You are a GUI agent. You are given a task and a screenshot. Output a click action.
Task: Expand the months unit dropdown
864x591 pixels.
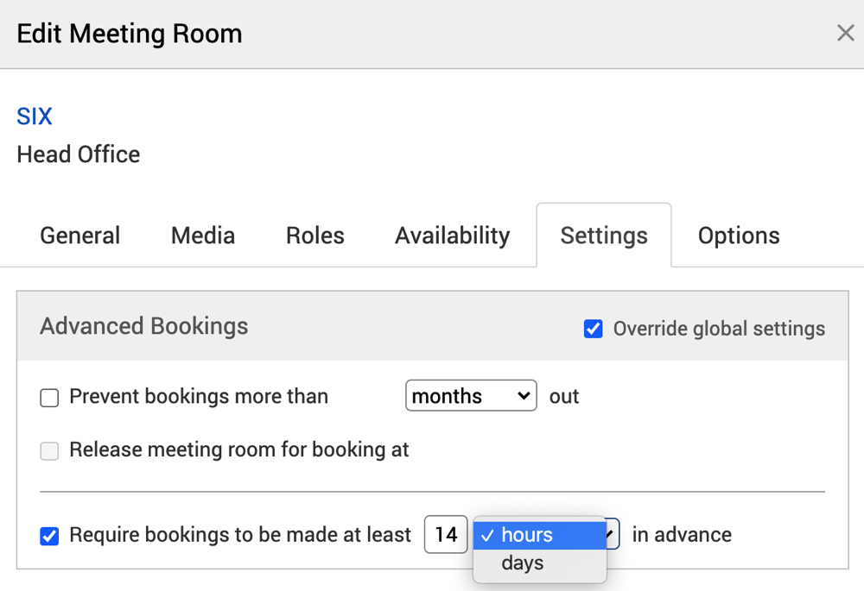[x=471, y=396]
